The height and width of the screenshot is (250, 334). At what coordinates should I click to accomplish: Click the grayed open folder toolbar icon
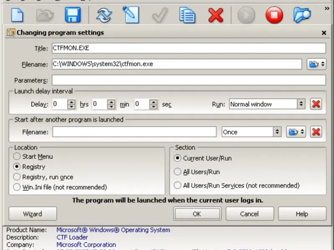tap(45, 15)
